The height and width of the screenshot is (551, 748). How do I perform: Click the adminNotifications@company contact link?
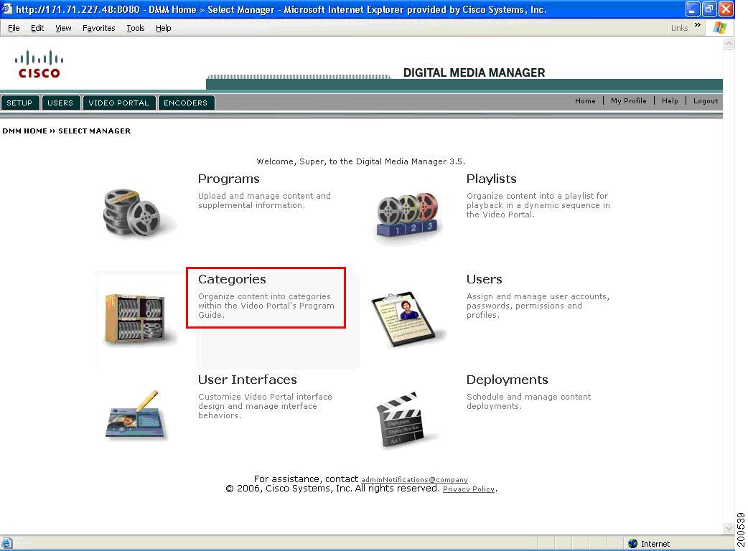coord(414,479)
